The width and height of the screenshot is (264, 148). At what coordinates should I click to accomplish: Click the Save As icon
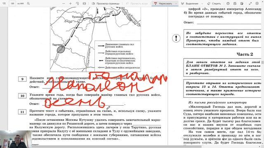[x=242, y=3]
